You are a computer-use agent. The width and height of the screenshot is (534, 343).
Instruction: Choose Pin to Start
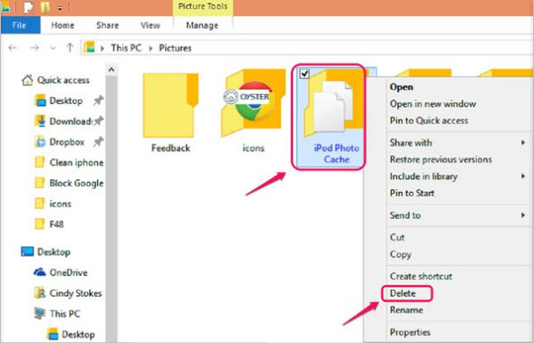click(x=413, y=193)
